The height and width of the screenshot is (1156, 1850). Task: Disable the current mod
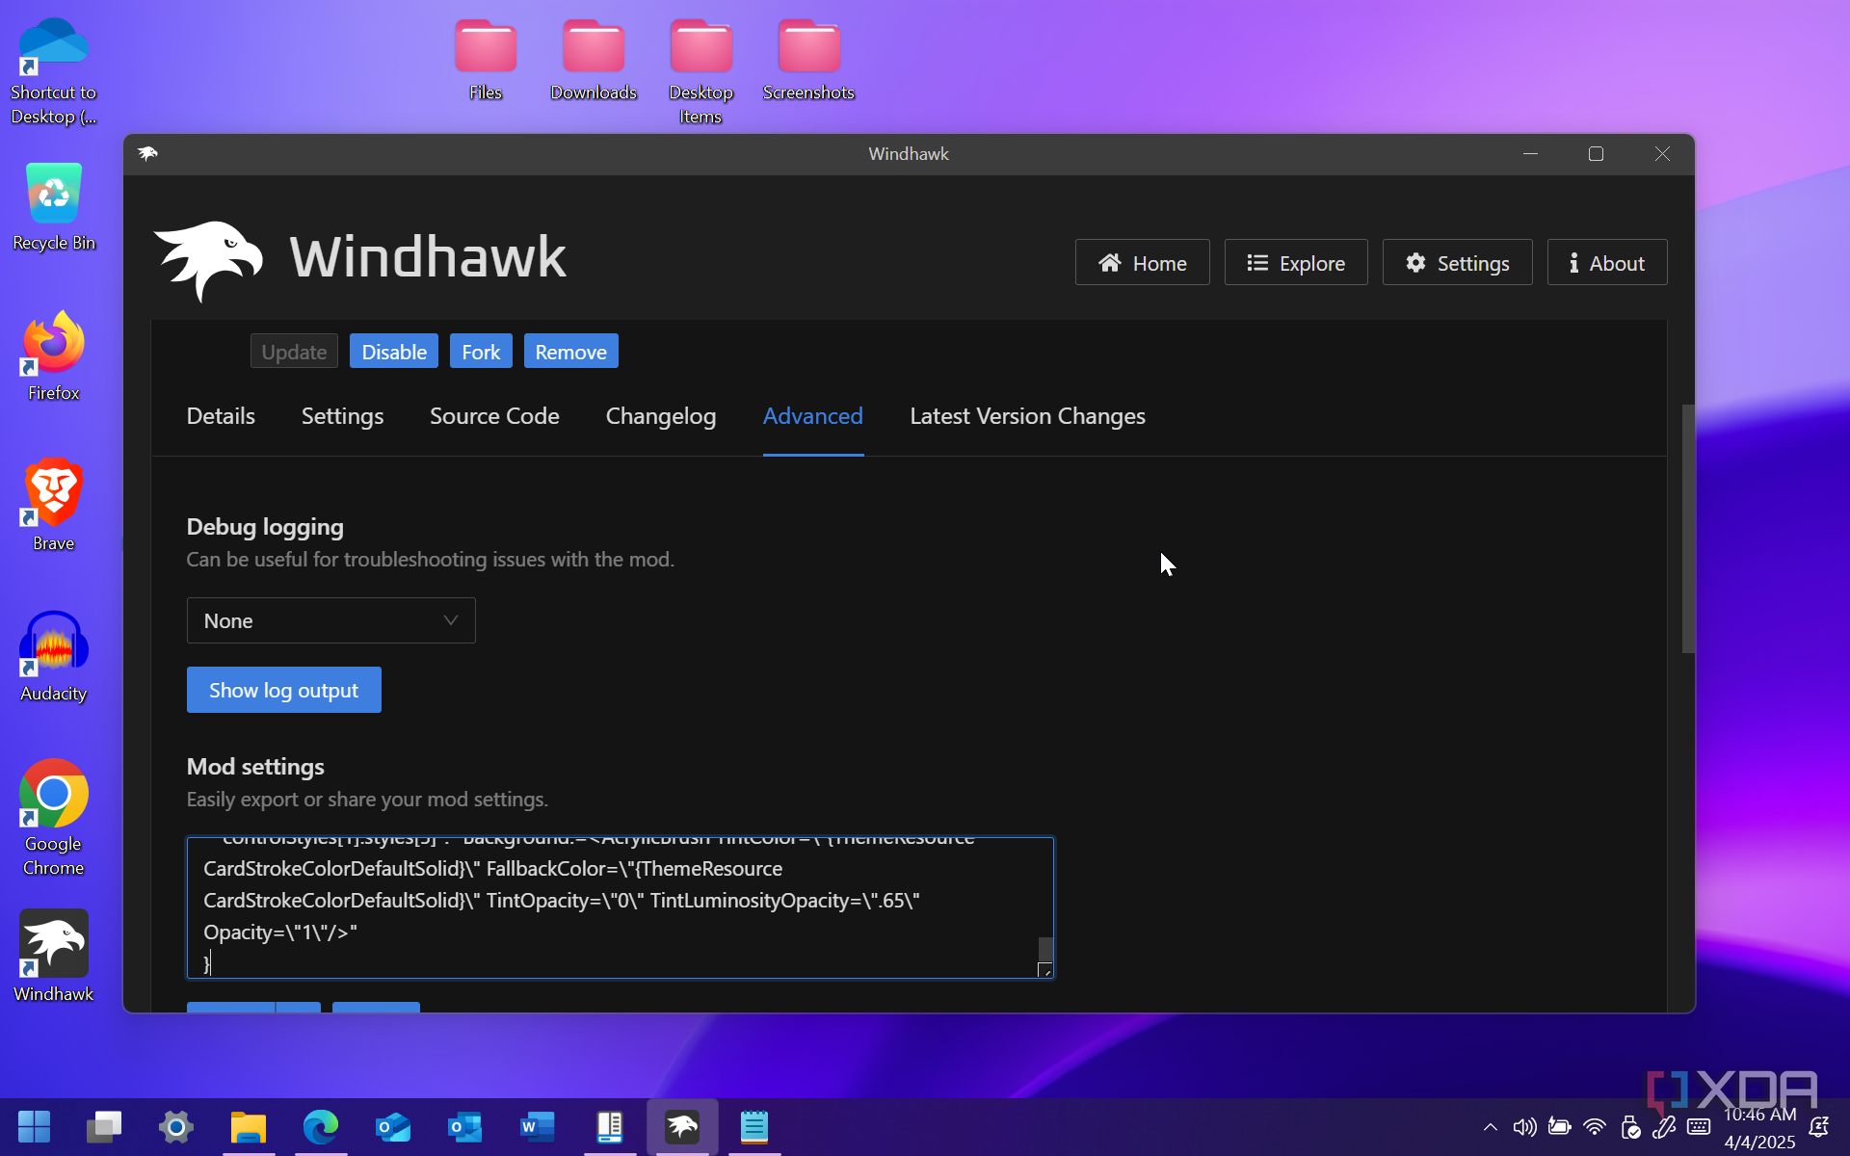[393, 352]
